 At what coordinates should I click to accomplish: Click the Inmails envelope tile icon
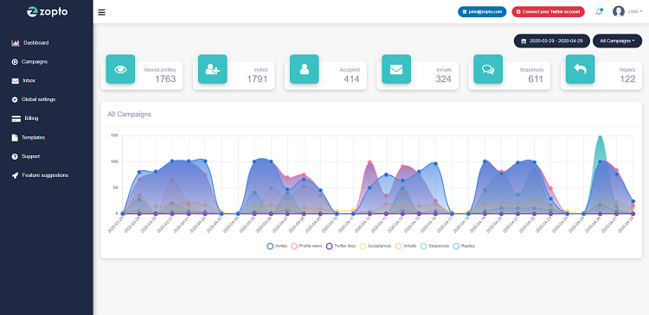[396, 69]
